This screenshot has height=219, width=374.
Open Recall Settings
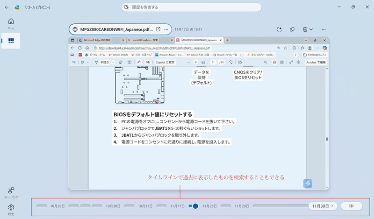tap(11, 210)
